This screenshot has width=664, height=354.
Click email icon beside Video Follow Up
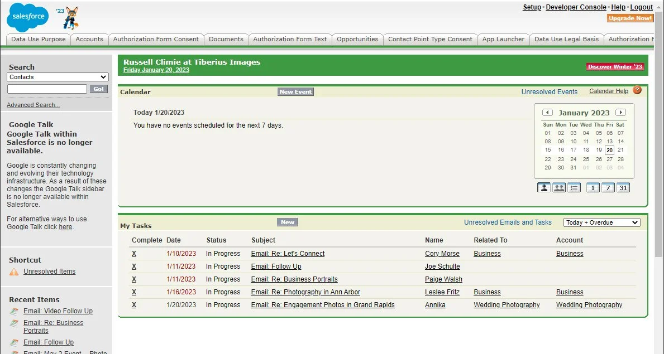coord(15,311)
